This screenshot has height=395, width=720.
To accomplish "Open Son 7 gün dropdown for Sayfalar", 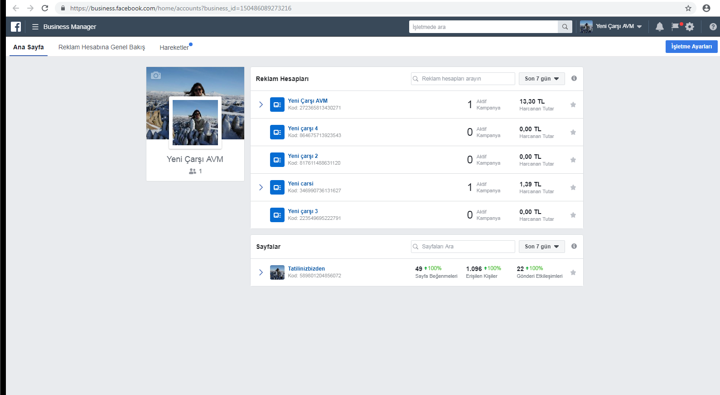I will [x=542, y=247].
